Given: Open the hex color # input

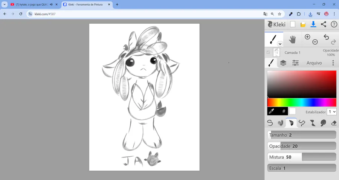Looking at the screenshot, I should tap(284, 111).
